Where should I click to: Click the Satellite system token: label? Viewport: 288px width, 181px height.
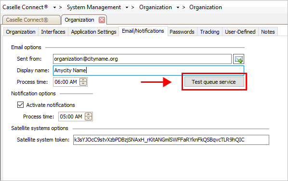[x=43, y=140]
